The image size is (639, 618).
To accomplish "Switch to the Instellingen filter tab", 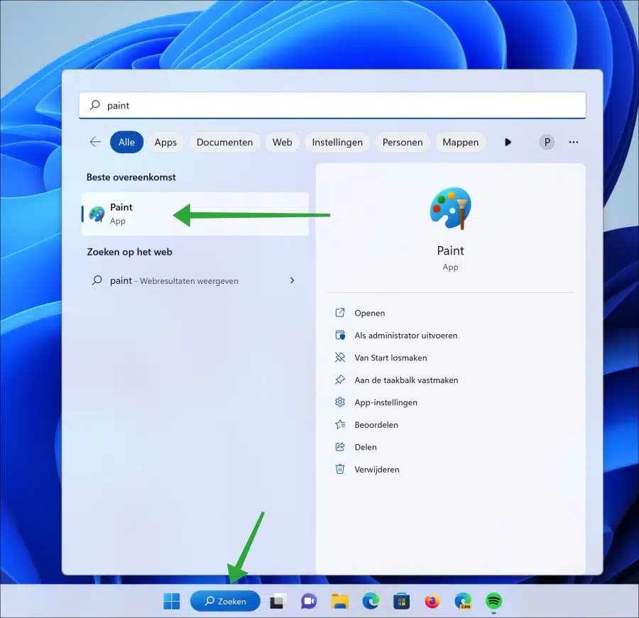I will click(x=337, y=142).
